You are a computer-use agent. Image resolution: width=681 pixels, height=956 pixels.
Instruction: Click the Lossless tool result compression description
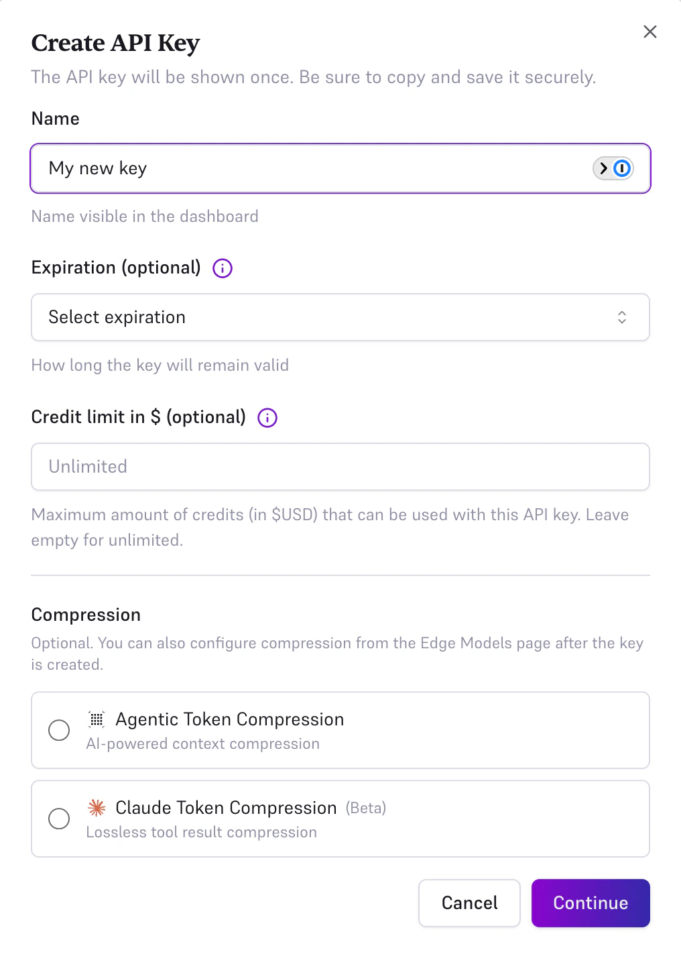[x=202, y=832]
